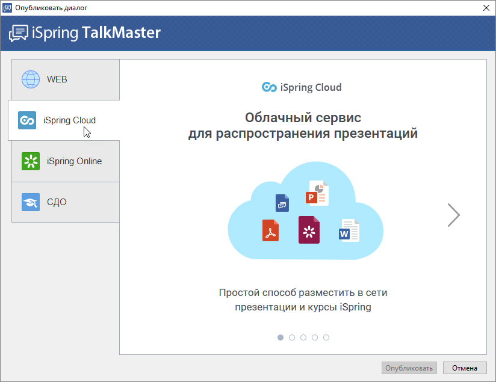Click the 'iSpring TalkMaster' header title text
Viewport: 496px width, 382px height.
[96, 33]
